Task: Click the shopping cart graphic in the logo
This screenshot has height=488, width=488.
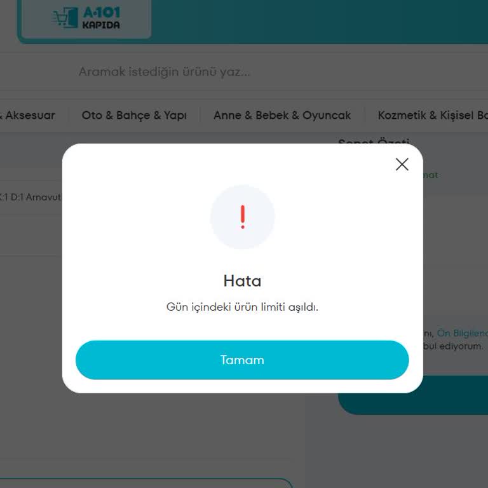Action: [65, 17]
